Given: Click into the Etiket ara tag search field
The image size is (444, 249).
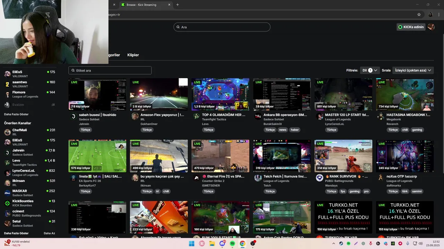Looking at the screenshot, I should pos(110,70).
